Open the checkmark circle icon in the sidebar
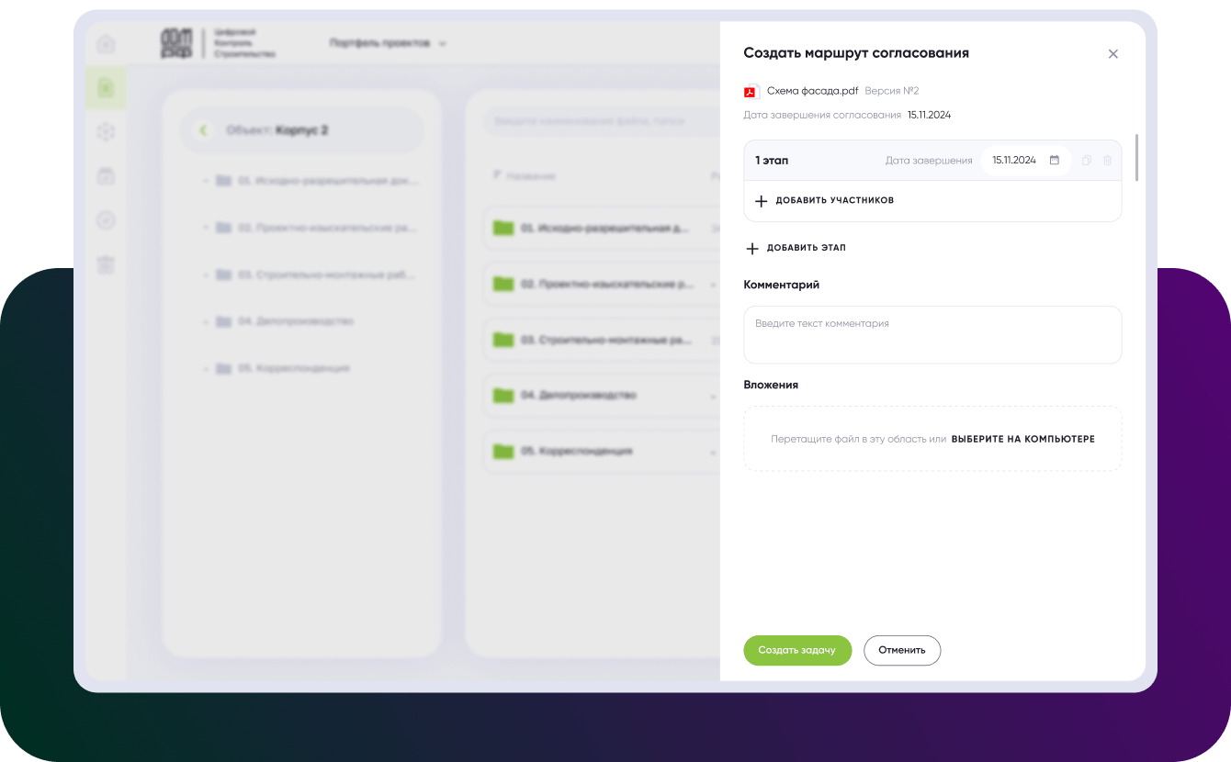This screenshot has width=1231, height=762. click(x=106, y=220)
